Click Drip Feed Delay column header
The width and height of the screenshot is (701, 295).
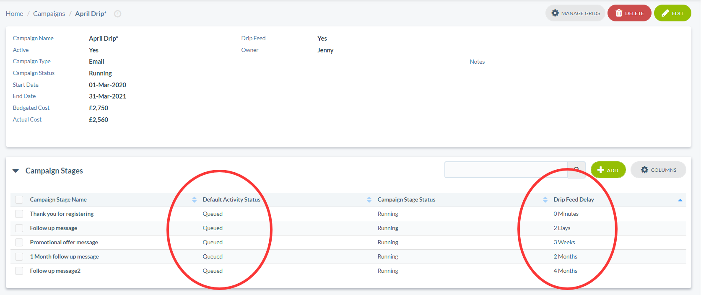click(574, 199)
